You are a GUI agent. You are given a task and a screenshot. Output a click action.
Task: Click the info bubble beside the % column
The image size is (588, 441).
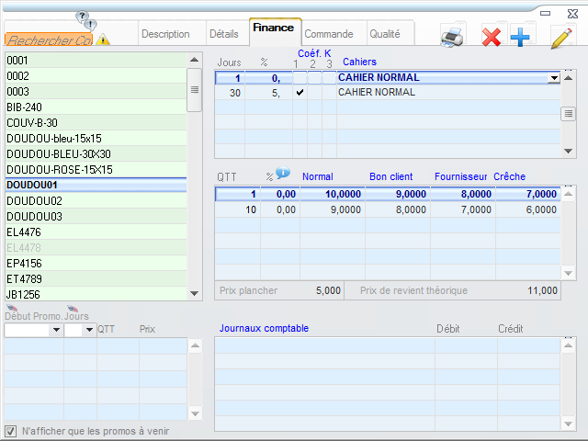click(x=283, y=174)
